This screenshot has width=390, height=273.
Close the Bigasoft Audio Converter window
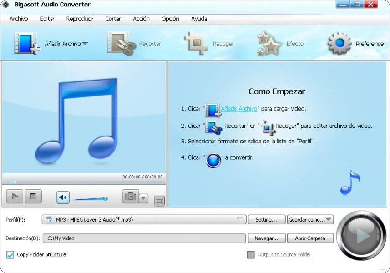point(371,5)
